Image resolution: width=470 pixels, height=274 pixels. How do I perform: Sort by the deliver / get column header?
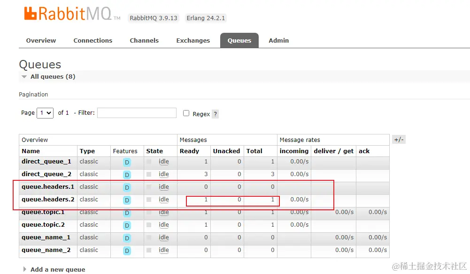(334, 151)
